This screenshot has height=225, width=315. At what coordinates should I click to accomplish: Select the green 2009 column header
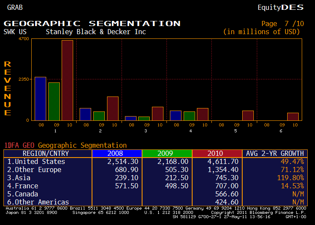[x=167, y=154]
